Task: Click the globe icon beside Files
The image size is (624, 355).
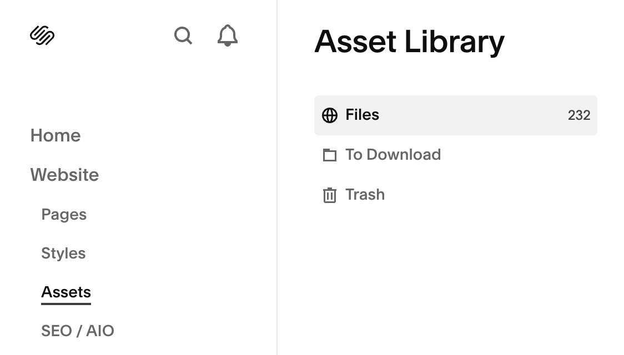Action: click(330, 115)
